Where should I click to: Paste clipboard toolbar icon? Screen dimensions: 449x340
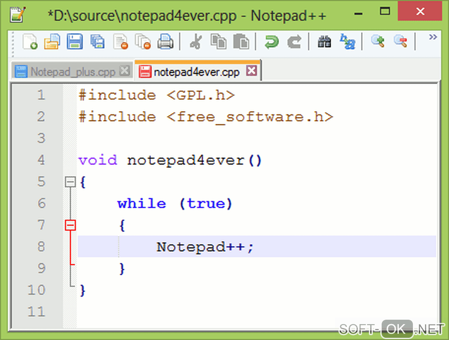pyautogui.click(x=241, y=42)
